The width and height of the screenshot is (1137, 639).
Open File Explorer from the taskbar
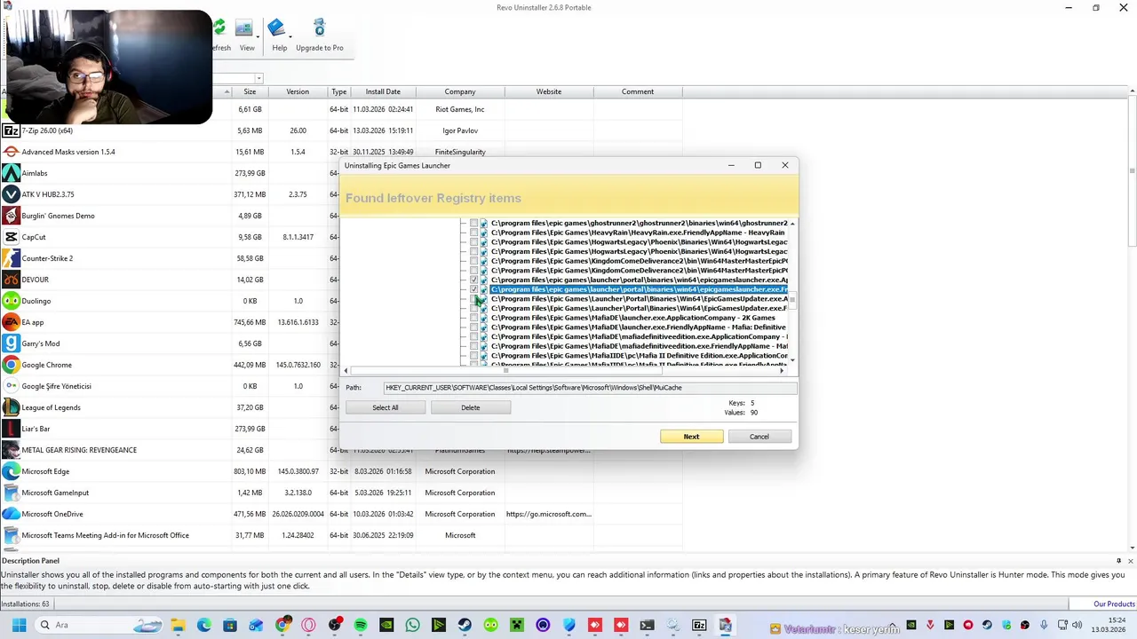(178, 625)
